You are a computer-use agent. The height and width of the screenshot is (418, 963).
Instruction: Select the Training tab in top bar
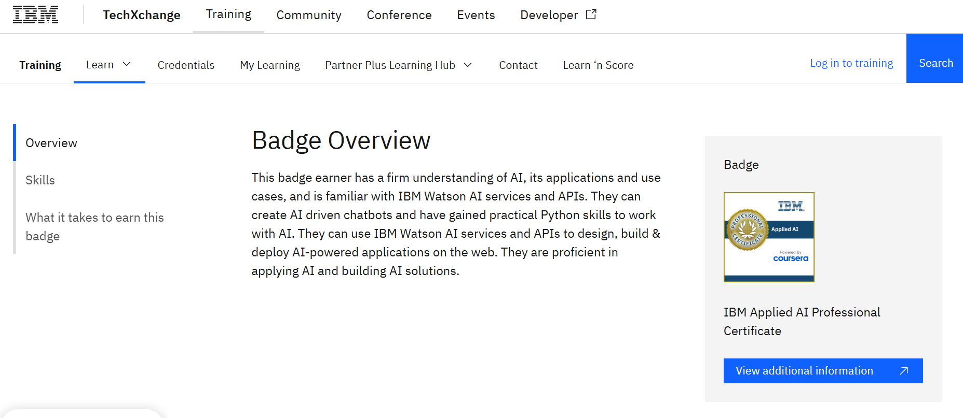tap(228, 15)
